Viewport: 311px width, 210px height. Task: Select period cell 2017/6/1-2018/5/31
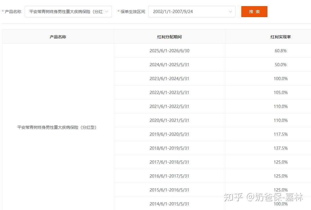169,162
